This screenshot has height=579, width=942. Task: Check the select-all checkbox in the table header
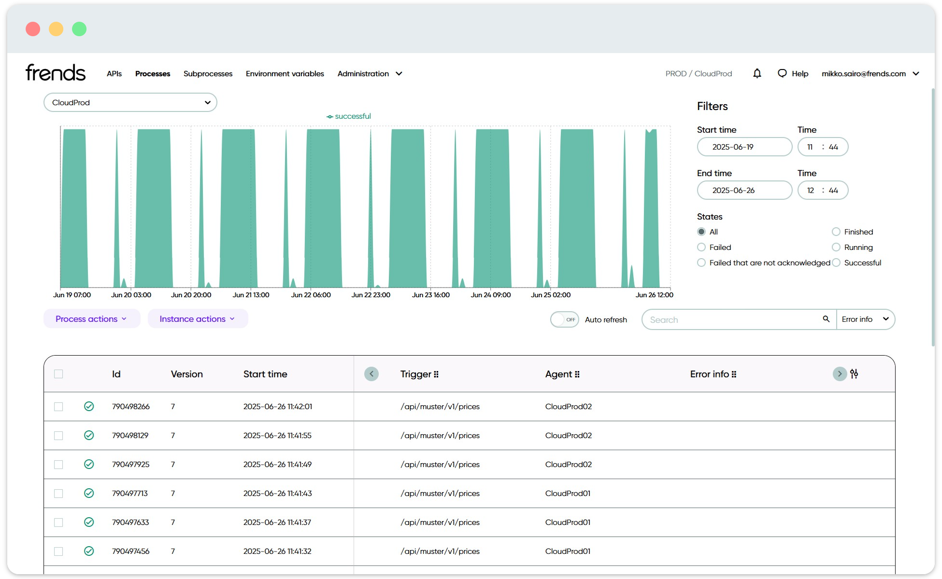point(58,374)
